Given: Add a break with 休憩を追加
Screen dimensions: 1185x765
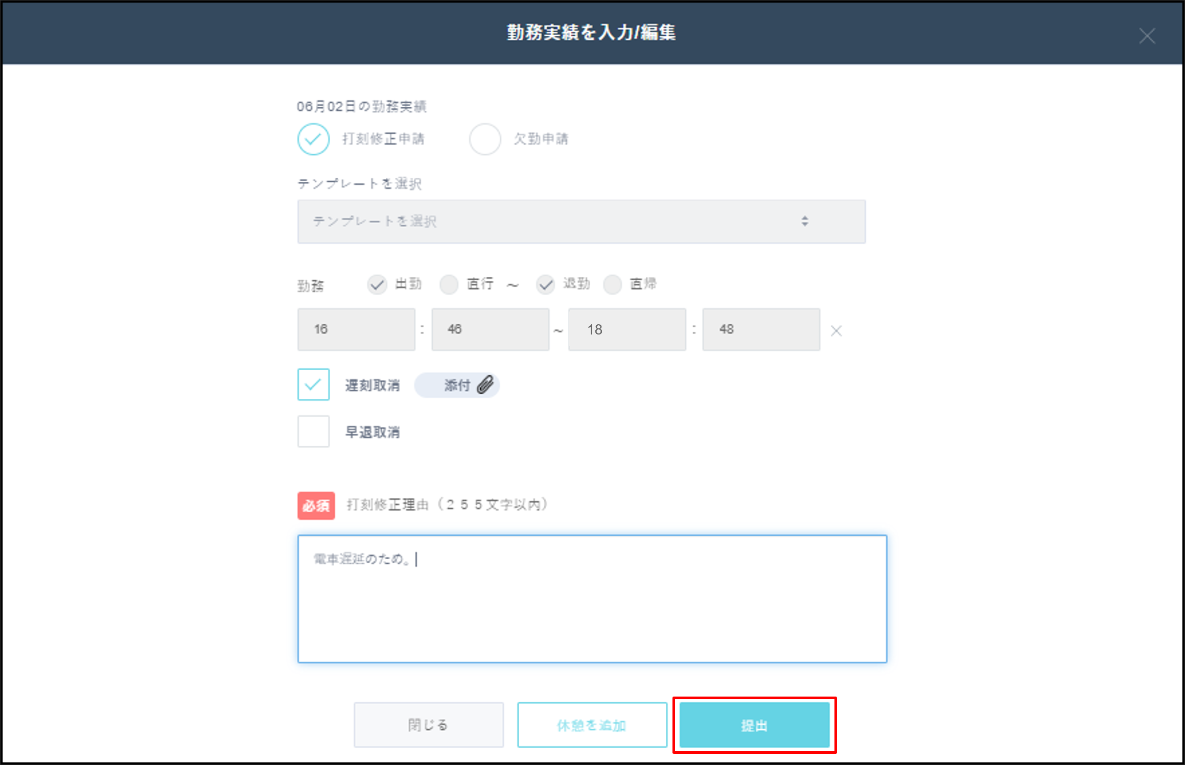Looking at the screenshot, I should click(592, 725).
